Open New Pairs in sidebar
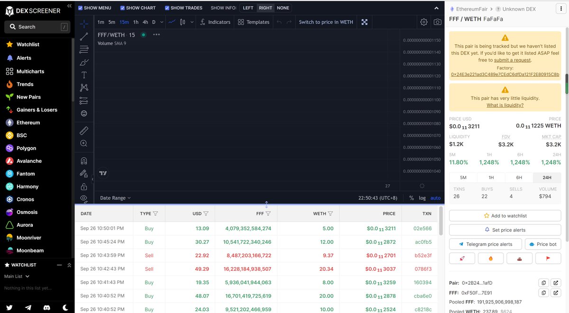The height and width of the screenshot is (313, 569). (28, 97)
